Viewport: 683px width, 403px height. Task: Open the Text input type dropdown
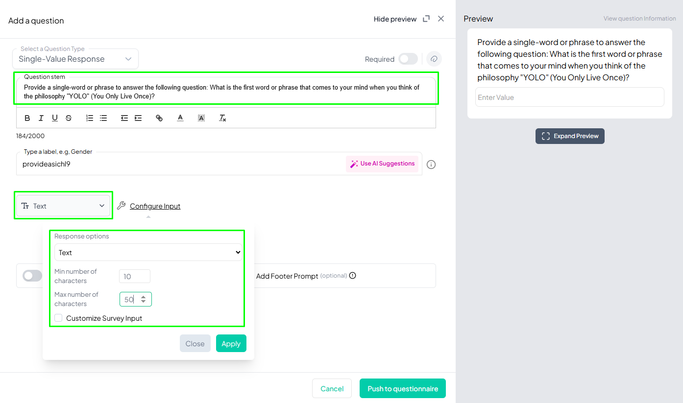pos(63,206)
